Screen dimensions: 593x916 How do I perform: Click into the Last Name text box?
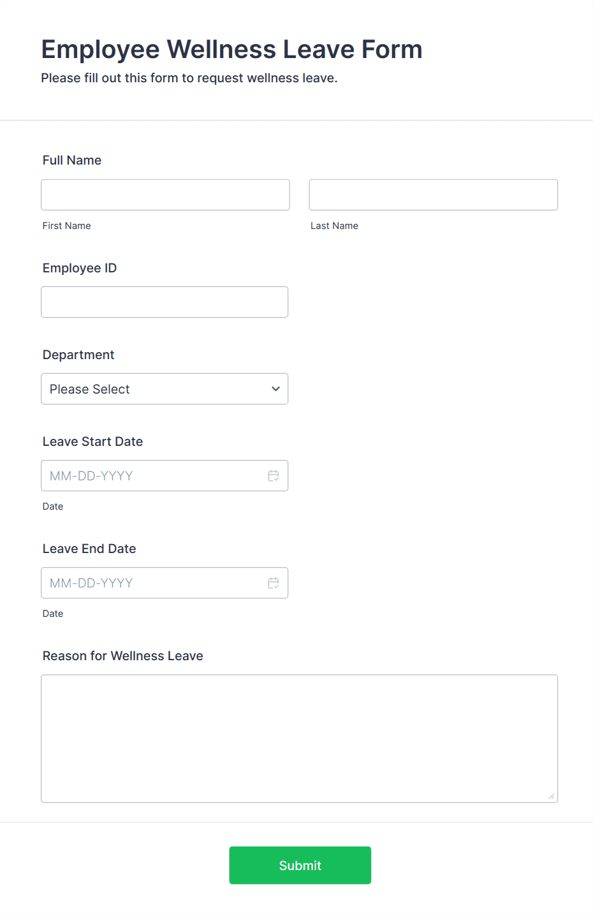tap(433, 195)
